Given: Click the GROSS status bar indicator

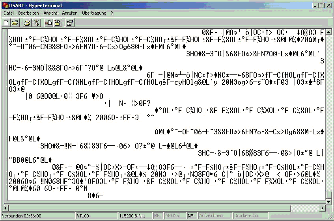Looking at the screenshot, I should 174,216.
